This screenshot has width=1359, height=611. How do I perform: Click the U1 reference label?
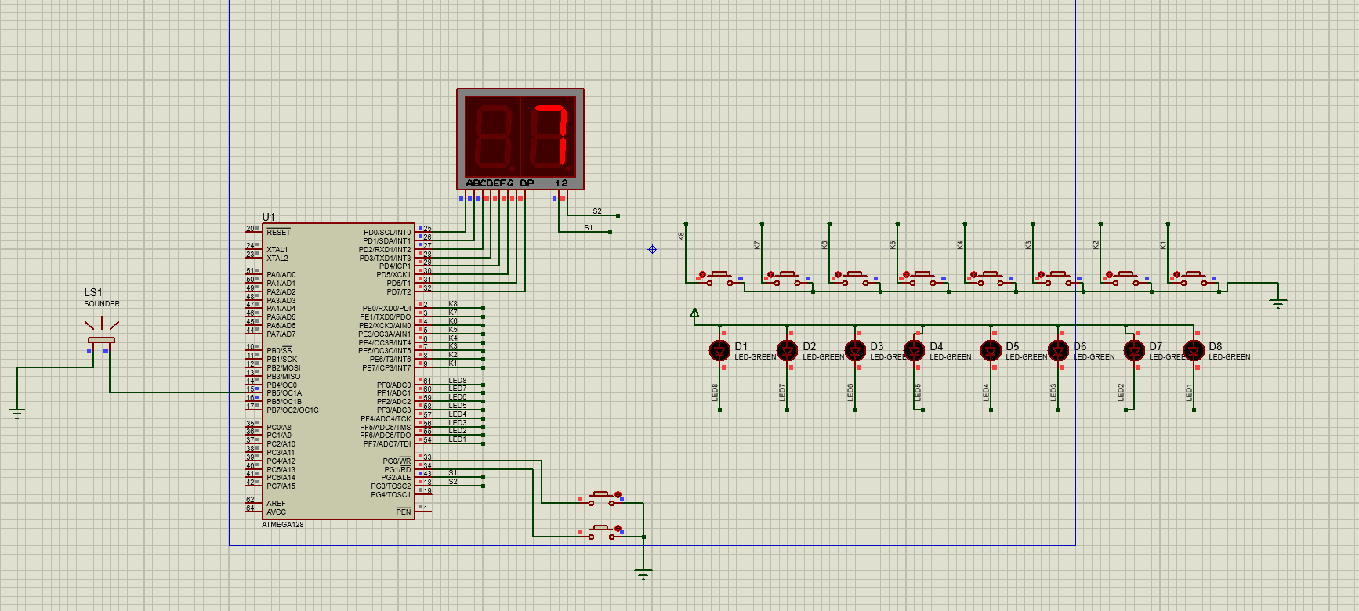[x=269, y=217]
